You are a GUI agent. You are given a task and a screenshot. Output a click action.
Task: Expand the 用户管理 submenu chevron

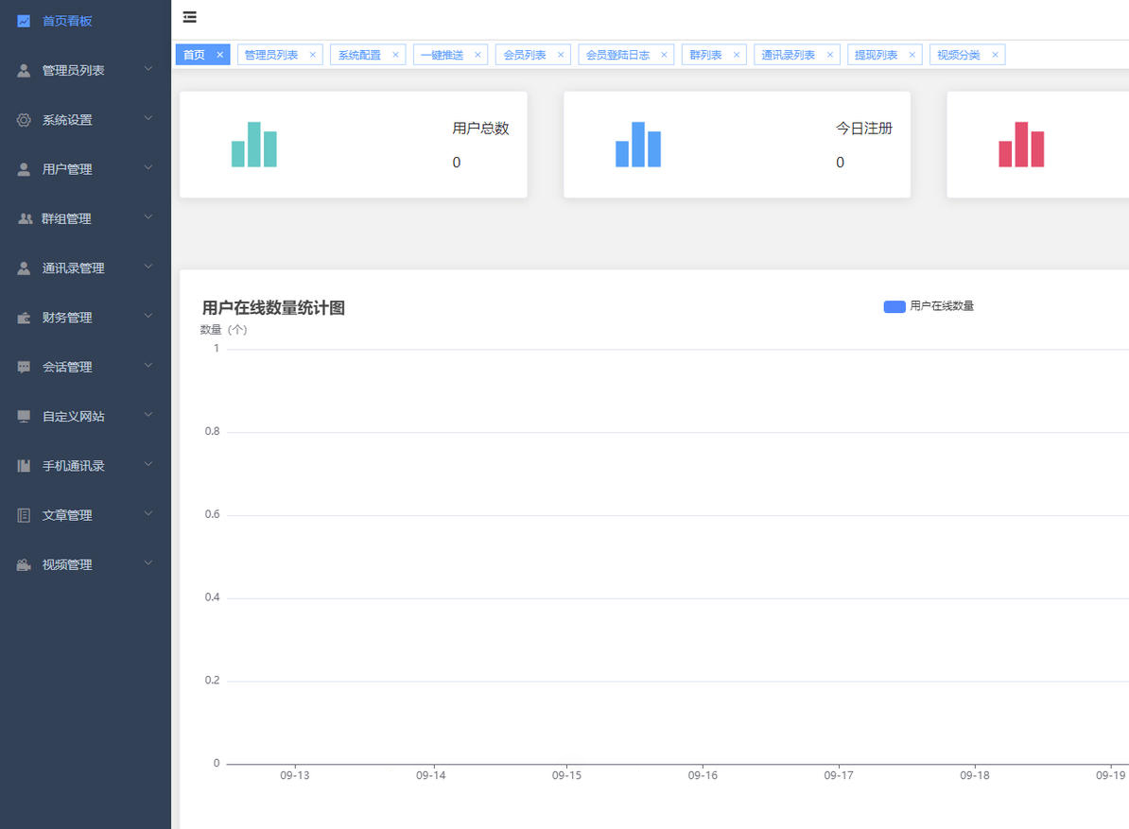coord(148,168)
